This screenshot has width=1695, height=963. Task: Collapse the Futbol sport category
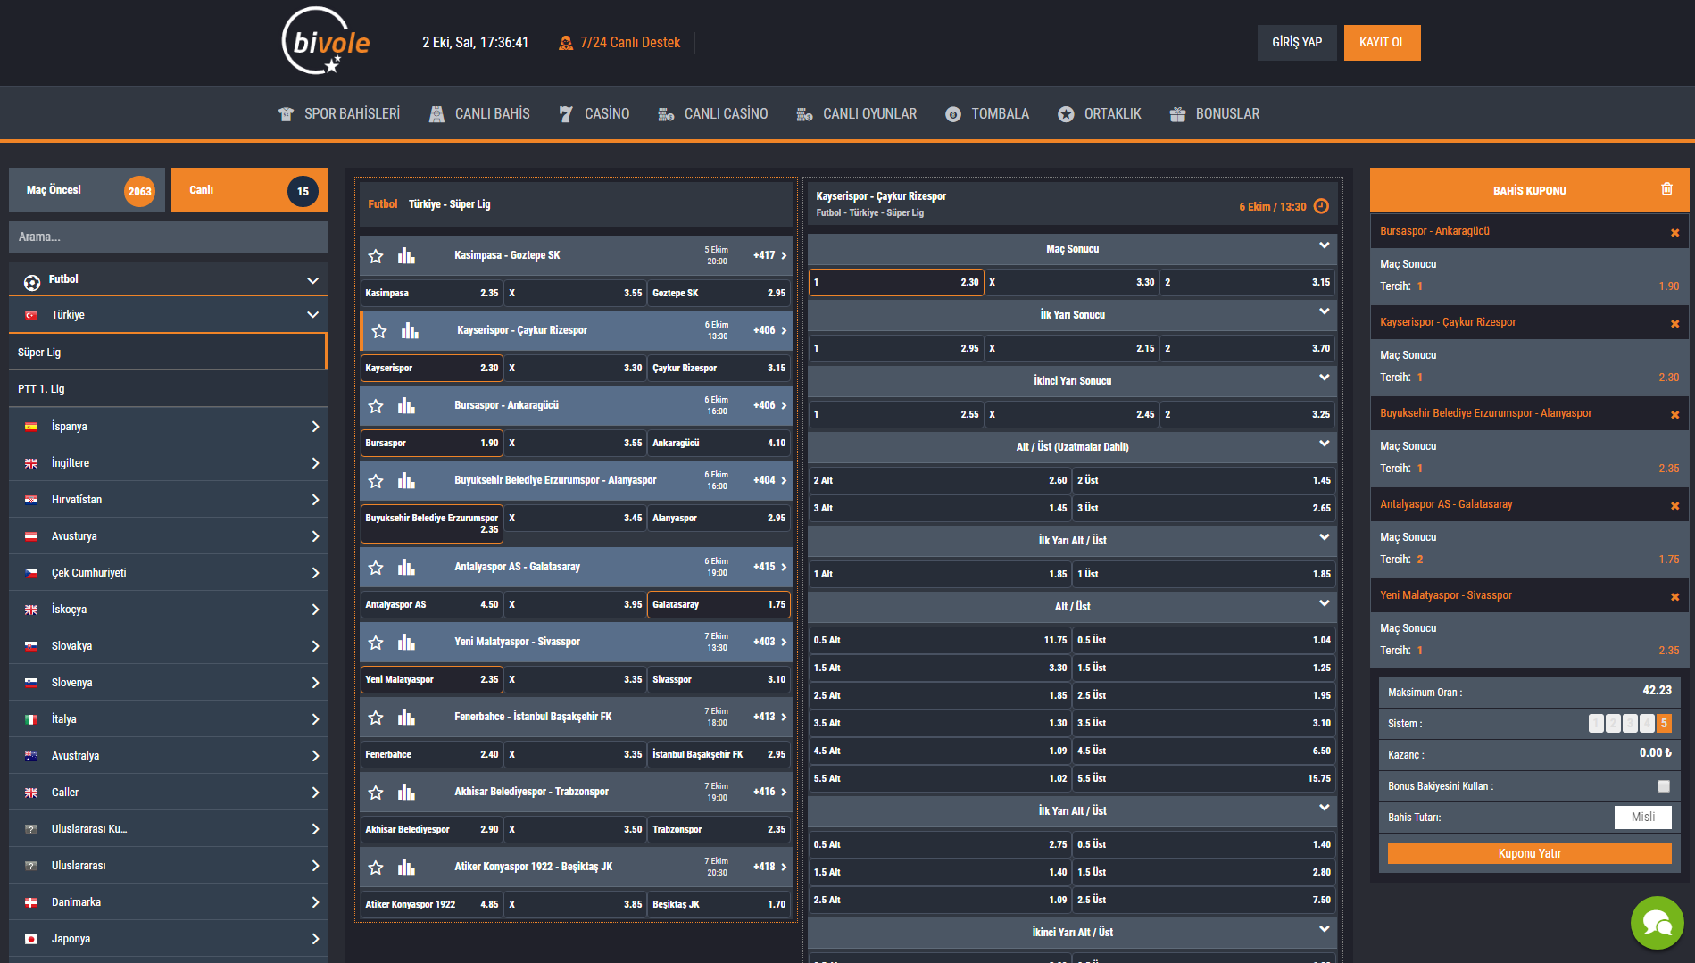tap(312, 280)
